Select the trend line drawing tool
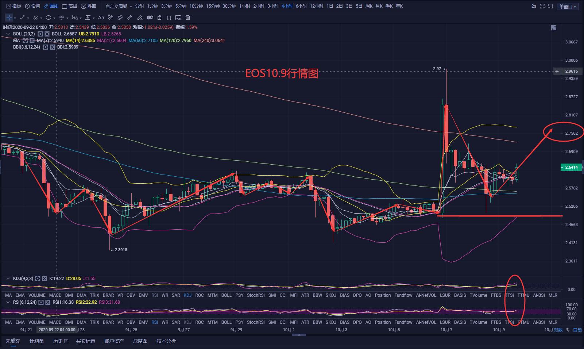Viewport: 584px width, 349px height. click(x=23, y=18)
